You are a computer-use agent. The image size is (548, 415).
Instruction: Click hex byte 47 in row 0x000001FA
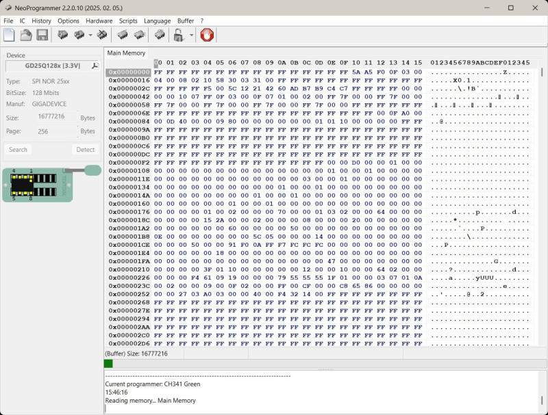point(332,261)
